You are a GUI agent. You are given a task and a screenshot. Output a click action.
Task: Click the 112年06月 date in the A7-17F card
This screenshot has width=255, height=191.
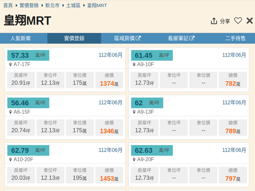[x=110, y=55]
